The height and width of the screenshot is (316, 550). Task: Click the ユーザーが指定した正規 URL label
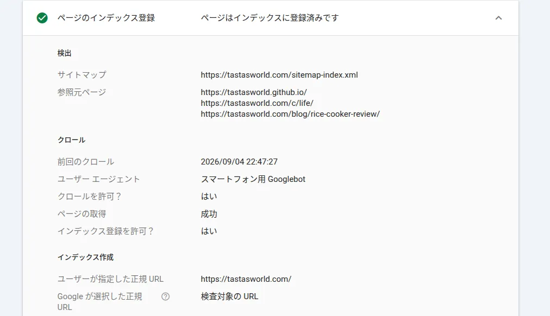coord(110,279)
